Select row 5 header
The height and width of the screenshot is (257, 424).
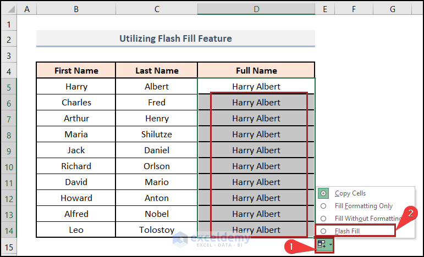[x=8, y=86]
